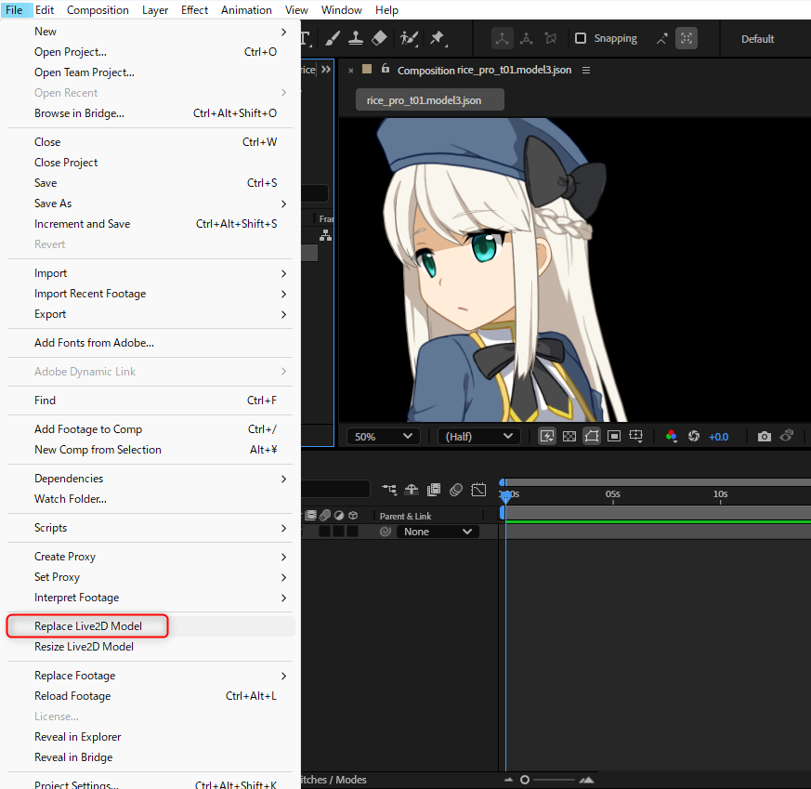This screenshot has width=811, height=789.
Task: Click the snap features collapsed icon
Action: (x=687, y=38)
